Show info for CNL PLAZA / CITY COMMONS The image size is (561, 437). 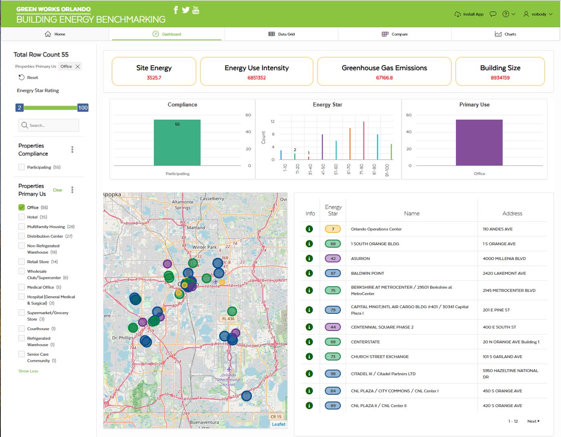tap(309, 391)
